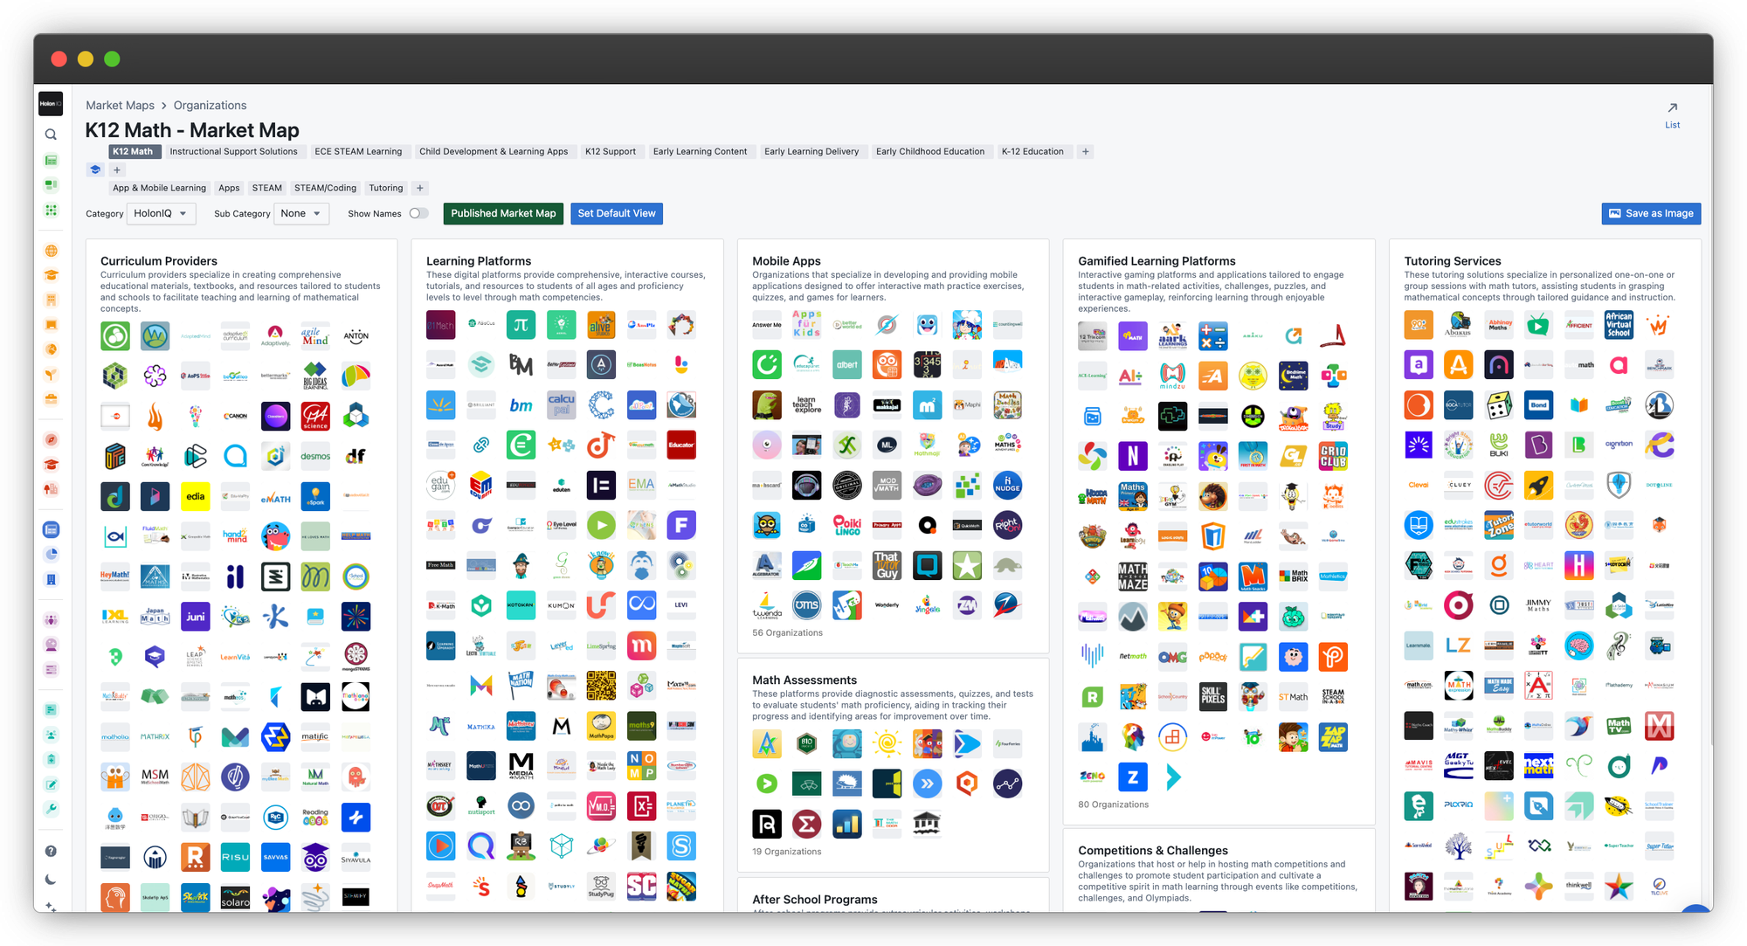Open the orange briefcase sidebar icon
The height and width of the screenshot is (946, 1747).
(x=51, y=399)
